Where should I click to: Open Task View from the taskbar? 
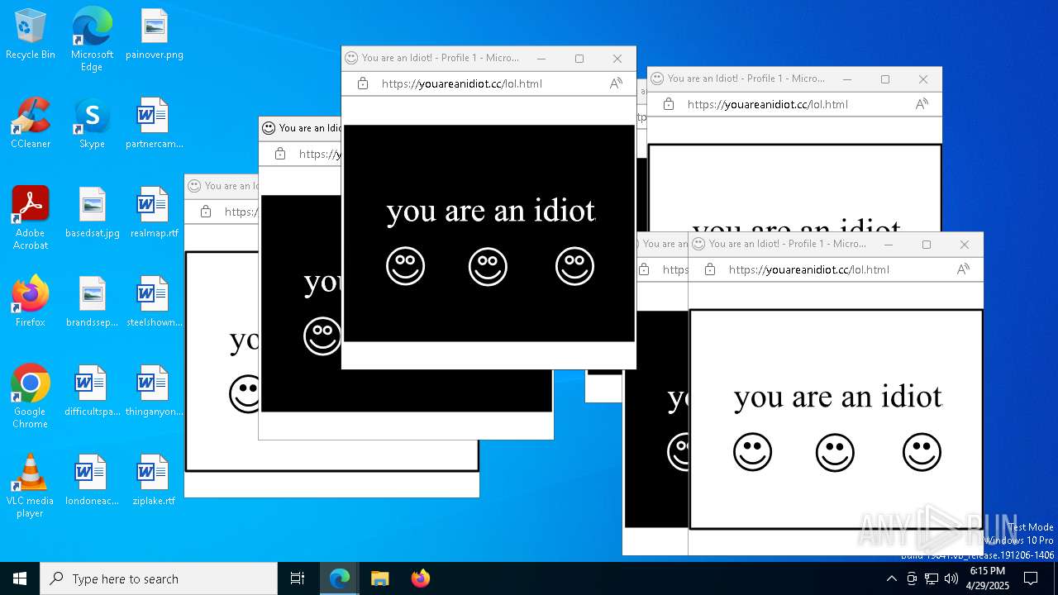tap(298, 578)
